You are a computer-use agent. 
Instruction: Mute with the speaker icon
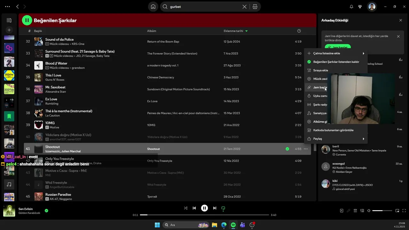[x=369, y=211]
